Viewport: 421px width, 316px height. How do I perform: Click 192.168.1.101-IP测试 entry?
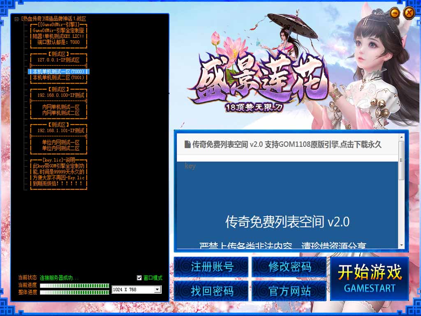(61, 130)
